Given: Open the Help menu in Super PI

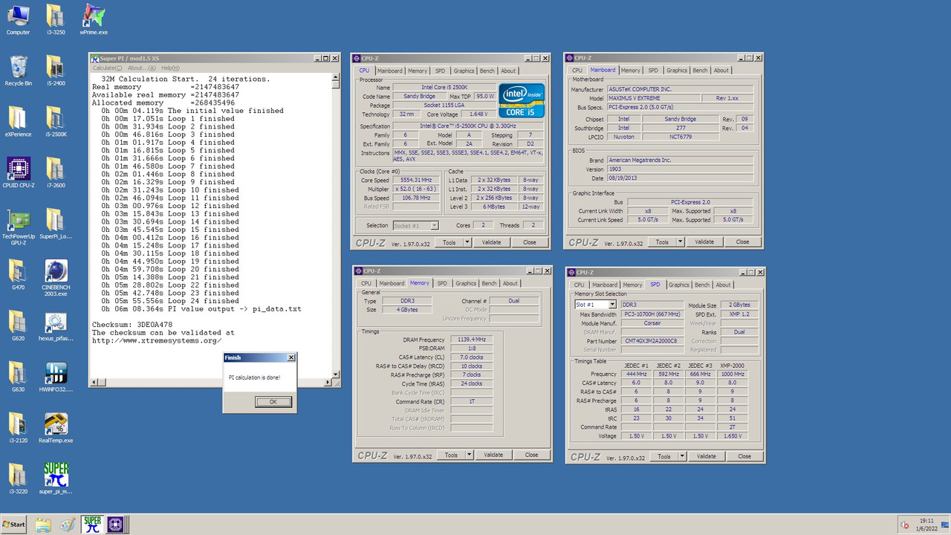Looking at the screenshot, I should (171, 68).
